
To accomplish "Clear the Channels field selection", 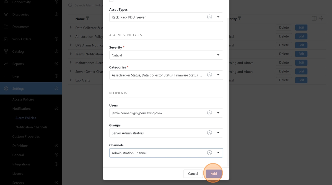I will coord(209,153).
